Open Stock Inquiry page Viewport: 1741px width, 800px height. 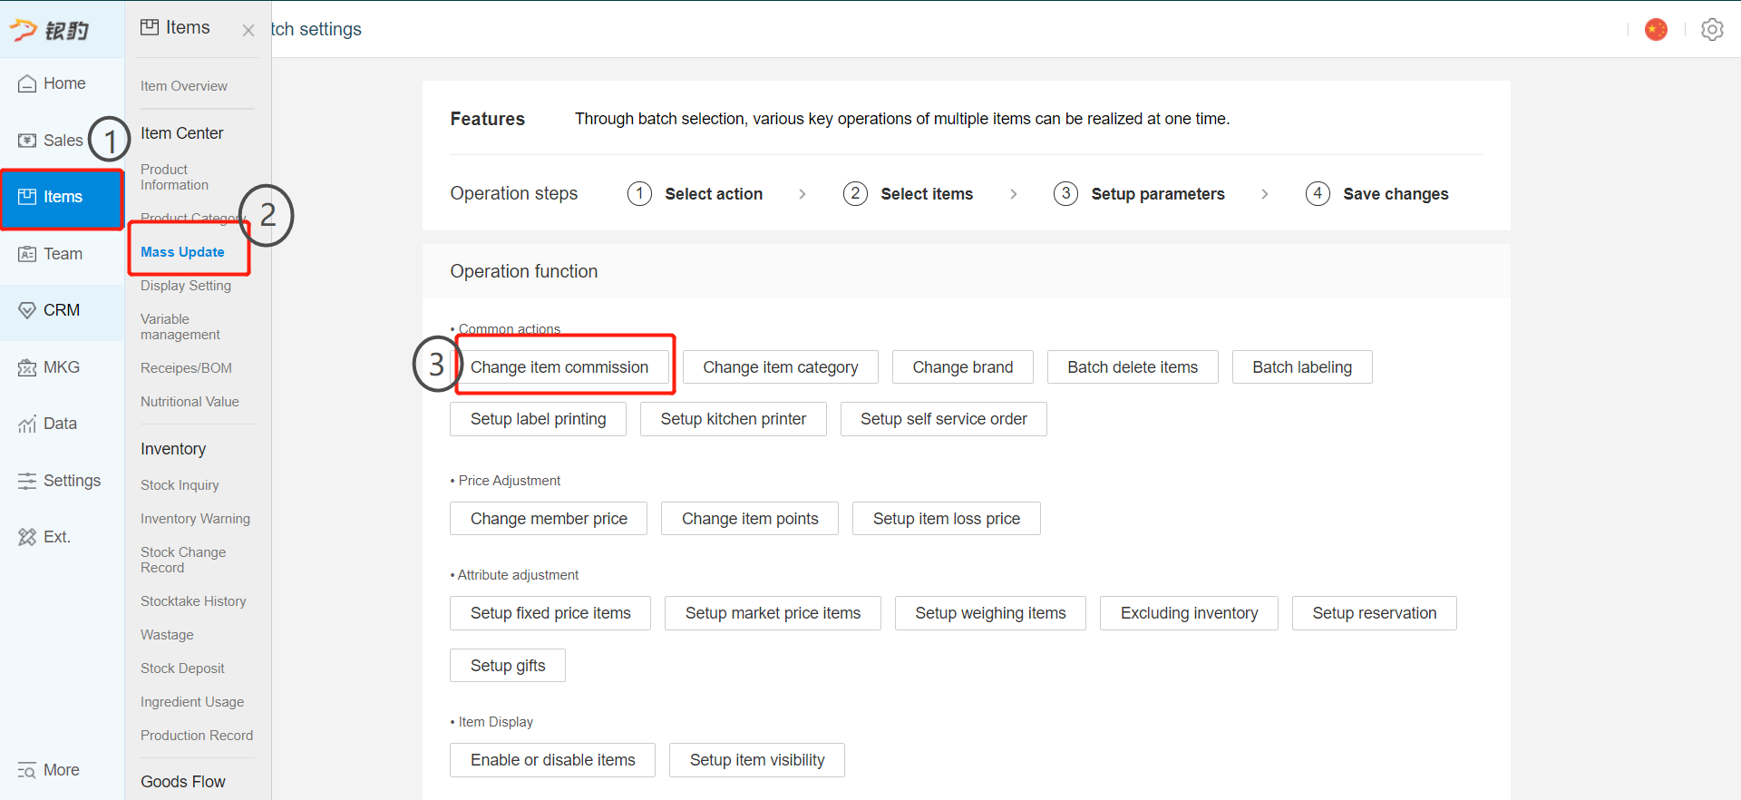[180, 485]
